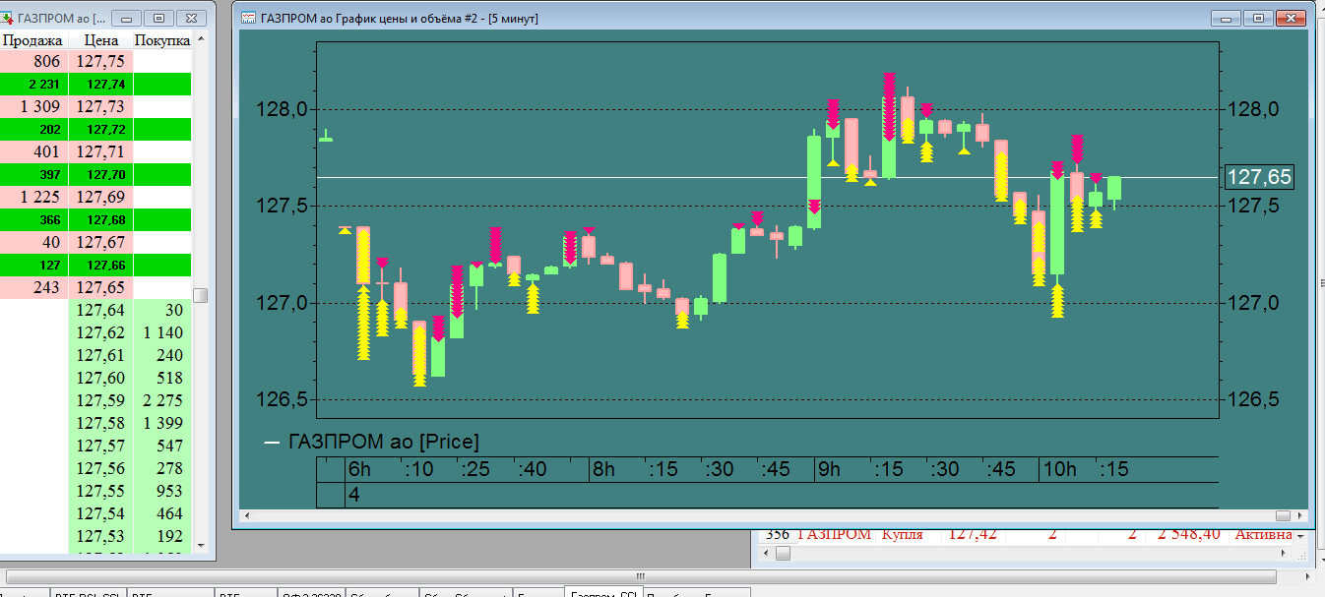Click buy volume 278 cell
The width and height of the screenshot is (1325, 597).
(162, 468)
